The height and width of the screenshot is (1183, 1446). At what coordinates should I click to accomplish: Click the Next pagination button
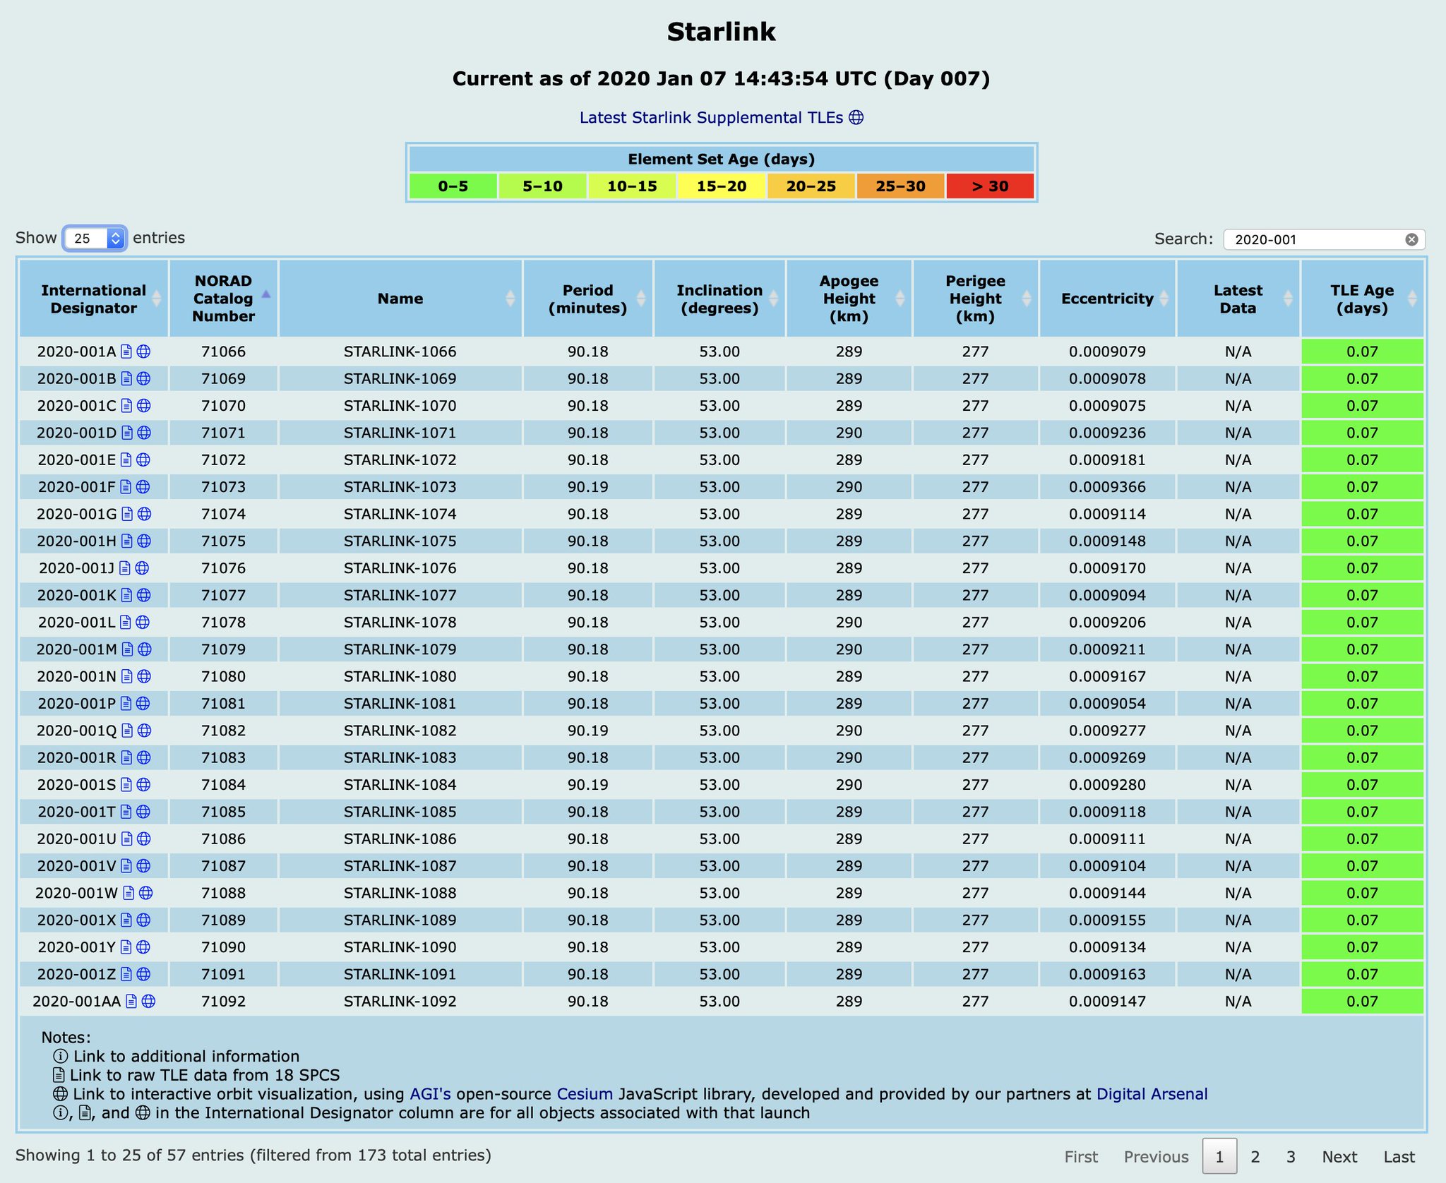[1339, 1157]
